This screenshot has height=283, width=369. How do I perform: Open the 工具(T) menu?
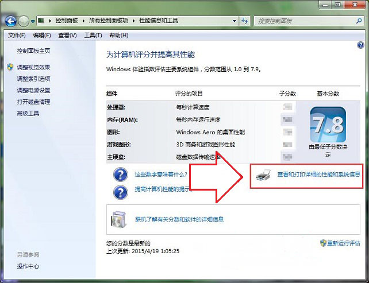click(x=93, y=35)
